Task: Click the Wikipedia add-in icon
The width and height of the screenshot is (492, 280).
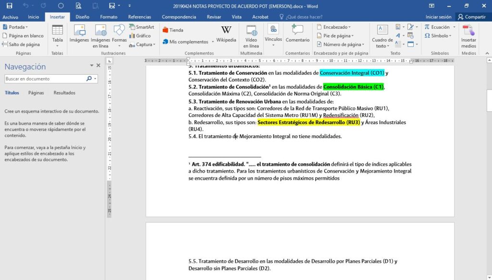Action: (x=226, y=34)
